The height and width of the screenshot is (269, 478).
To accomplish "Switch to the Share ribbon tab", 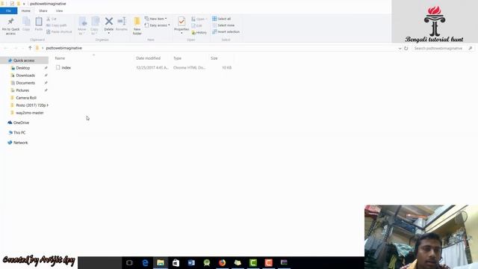I will click(43, 10).
